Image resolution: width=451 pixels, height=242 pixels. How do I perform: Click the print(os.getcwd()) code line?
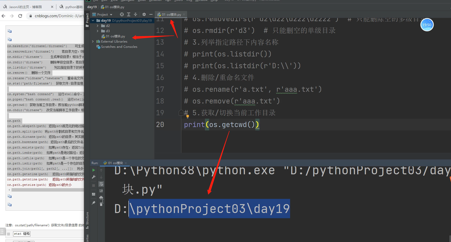(222, 125)
